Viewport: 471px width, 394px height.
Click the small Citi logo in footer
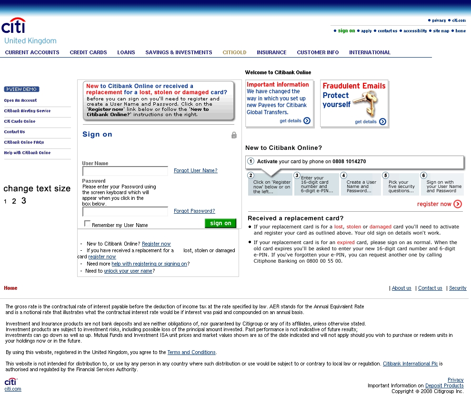tap(11, 382)
